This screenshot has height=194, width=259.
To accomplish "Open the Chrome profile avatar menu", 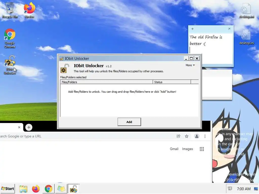I will click(197, 136).
